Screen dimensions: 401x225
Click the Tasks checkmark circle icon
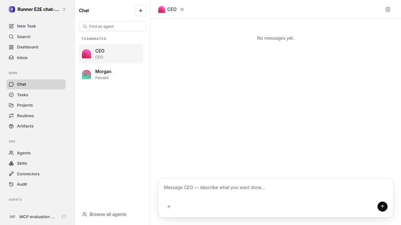tap(11, 95)
